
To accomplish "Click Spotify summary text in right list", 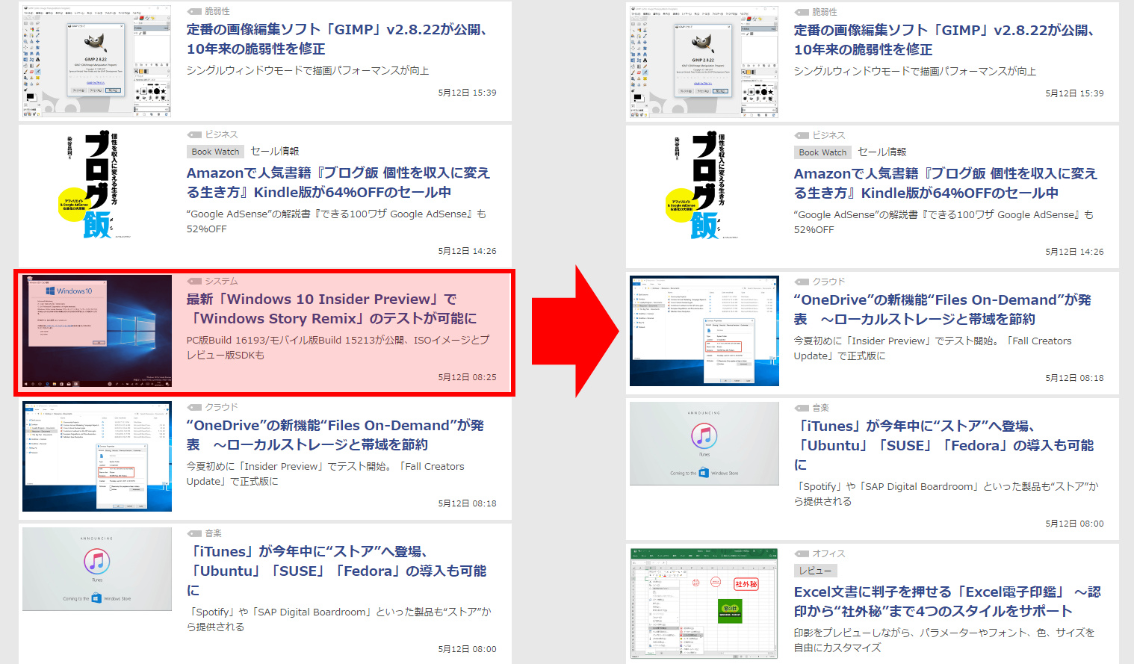I will (x=946, y=494).
